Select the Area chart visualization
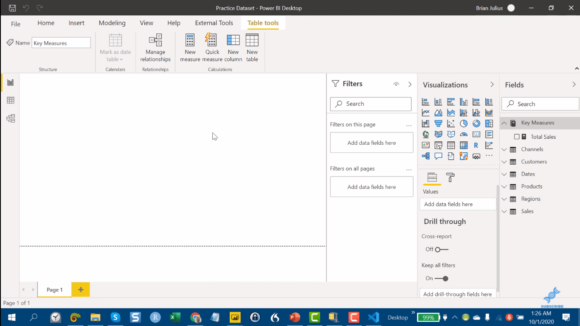This screenshot has width=580, height=326. coord(438,112)
